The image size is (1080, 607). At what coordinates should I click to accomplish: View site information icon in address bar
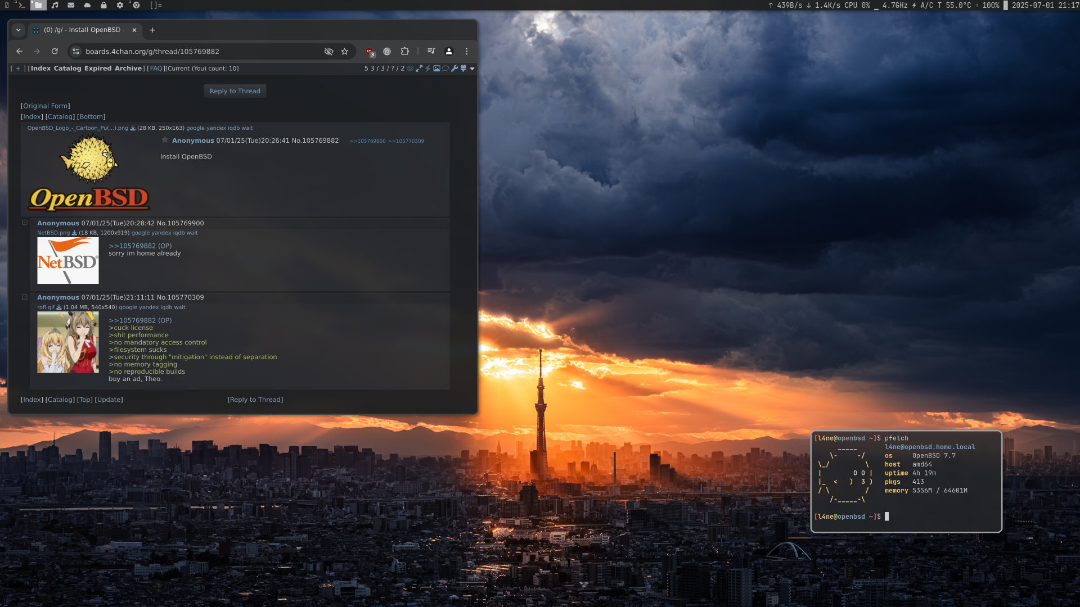76,51
